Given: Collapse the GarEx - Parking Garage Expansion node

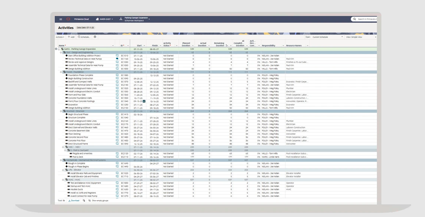Looking at the screenshot, I should pyautogui.click(x=59, y=49).
